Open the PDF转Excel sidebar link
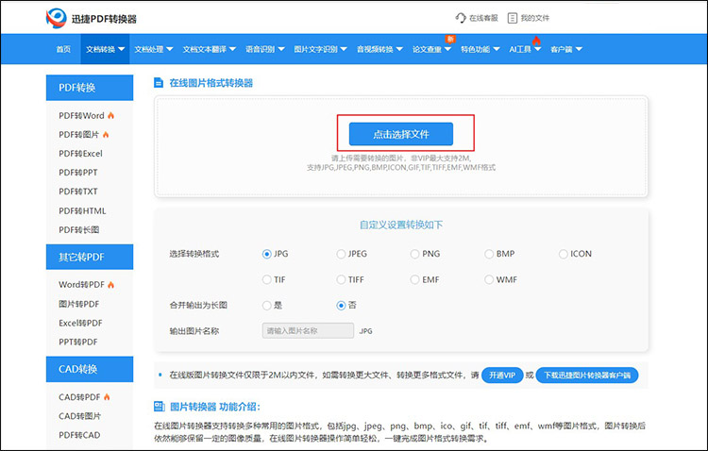The height and width of the screenshot is (451, 708). [x=80, y=154]
